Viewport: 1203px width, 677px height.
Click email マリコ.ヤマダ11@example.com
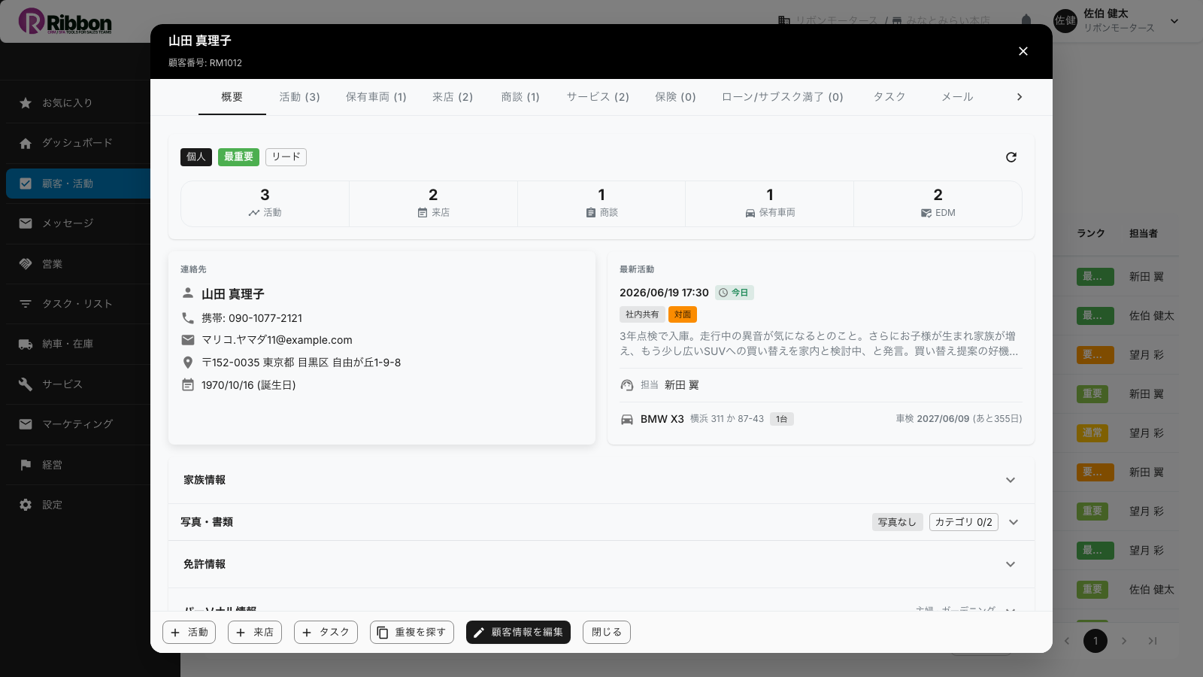point(277,340)
